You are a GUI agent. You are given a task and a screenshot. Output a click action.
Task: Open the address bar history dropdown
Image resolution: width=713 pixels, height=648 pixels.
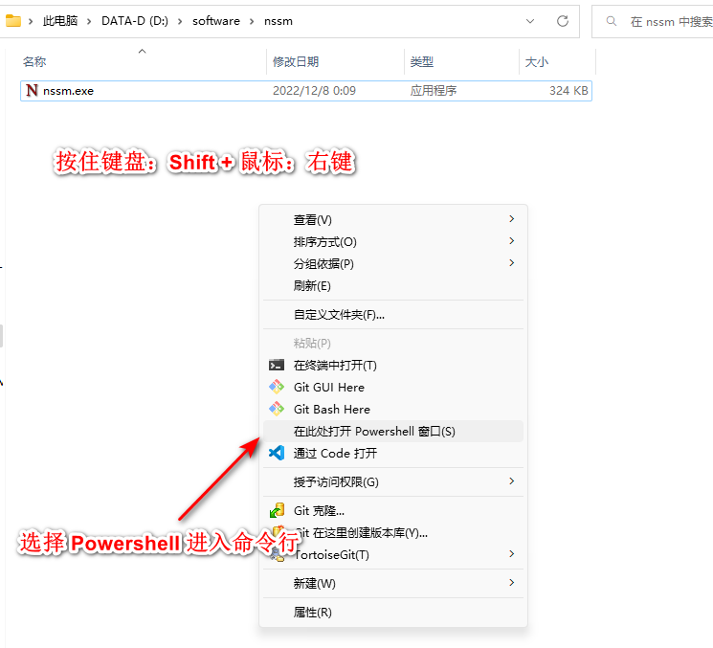pos(531,20)
